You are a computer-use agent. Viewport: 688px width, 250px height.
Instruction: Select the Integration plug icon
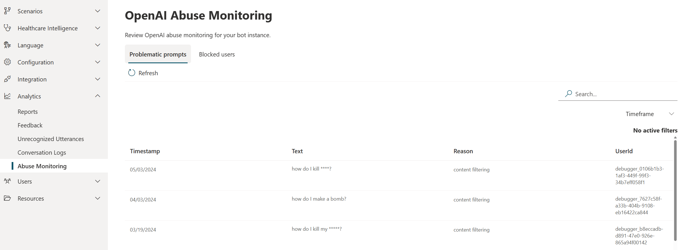7,79
